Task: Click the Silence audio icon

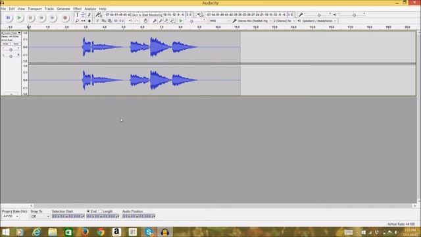Action: pos(122,21)
